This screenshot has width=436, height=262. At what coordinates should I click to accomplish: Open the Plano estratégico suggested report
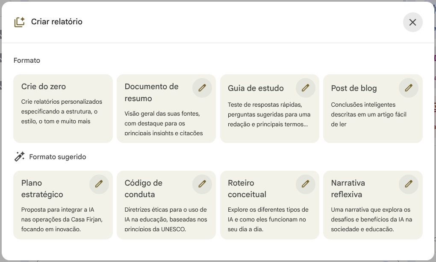tap(42, 189)
